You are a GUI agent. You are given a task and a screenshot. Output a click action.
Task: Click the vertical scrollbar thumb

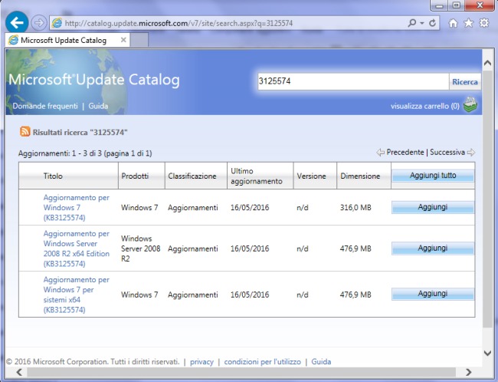[487, 199]
